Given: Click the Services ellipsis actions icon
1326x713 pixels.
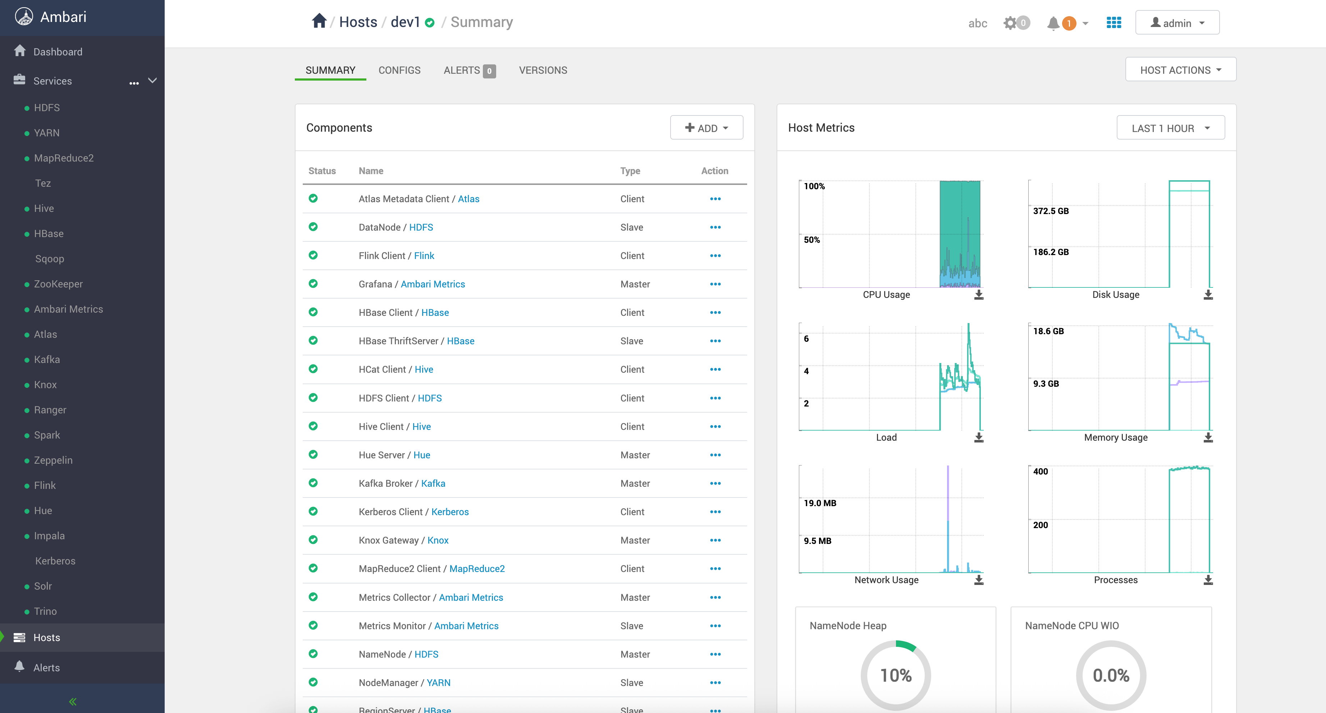Looking at the screenshot, I should [134, 82].
